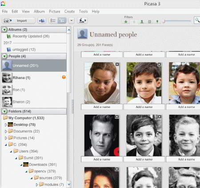Click the orange question mark beside Rihana
Image resolution: width=200 pixels, height=188 pixels.
(x=64, y=77)
